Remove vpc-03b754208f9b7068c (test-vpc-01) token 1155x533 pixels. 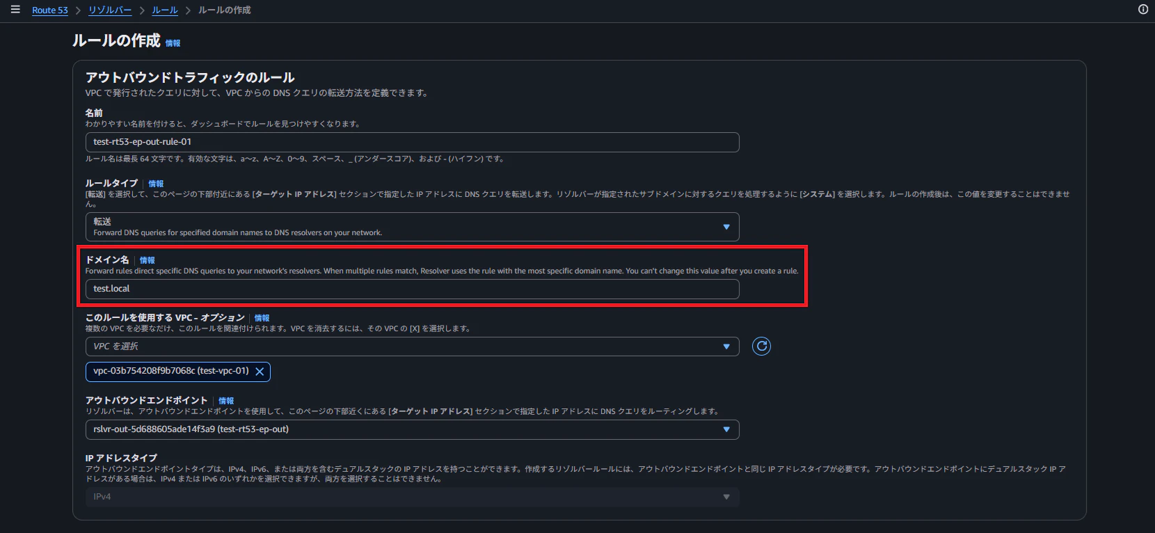(260, 372)
